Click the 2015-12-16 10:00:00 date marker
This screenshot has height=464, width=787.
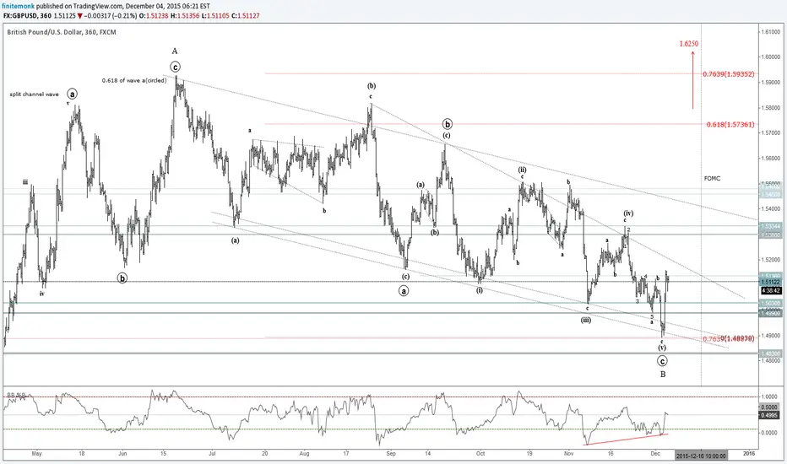coord(701,456)
